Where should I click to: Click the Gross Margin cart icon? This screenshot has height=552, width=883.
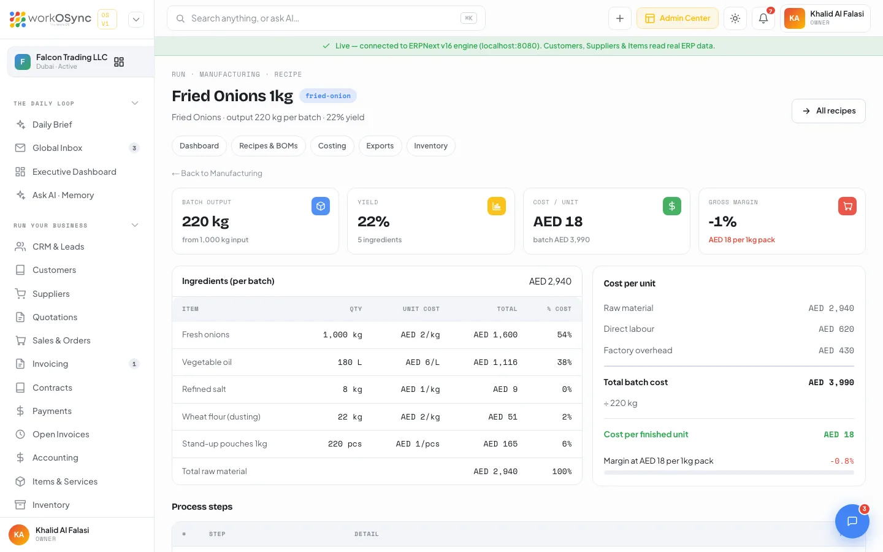[x=847, y=206]
